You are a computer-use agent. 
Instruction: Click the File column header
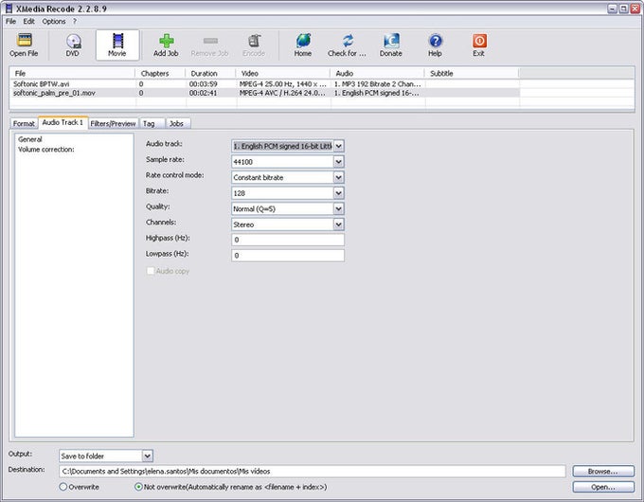(73, 74)
